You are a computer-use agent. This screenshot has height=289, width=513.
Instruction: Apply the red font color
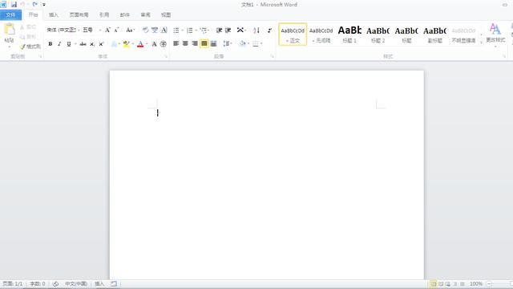click(140, 43)
